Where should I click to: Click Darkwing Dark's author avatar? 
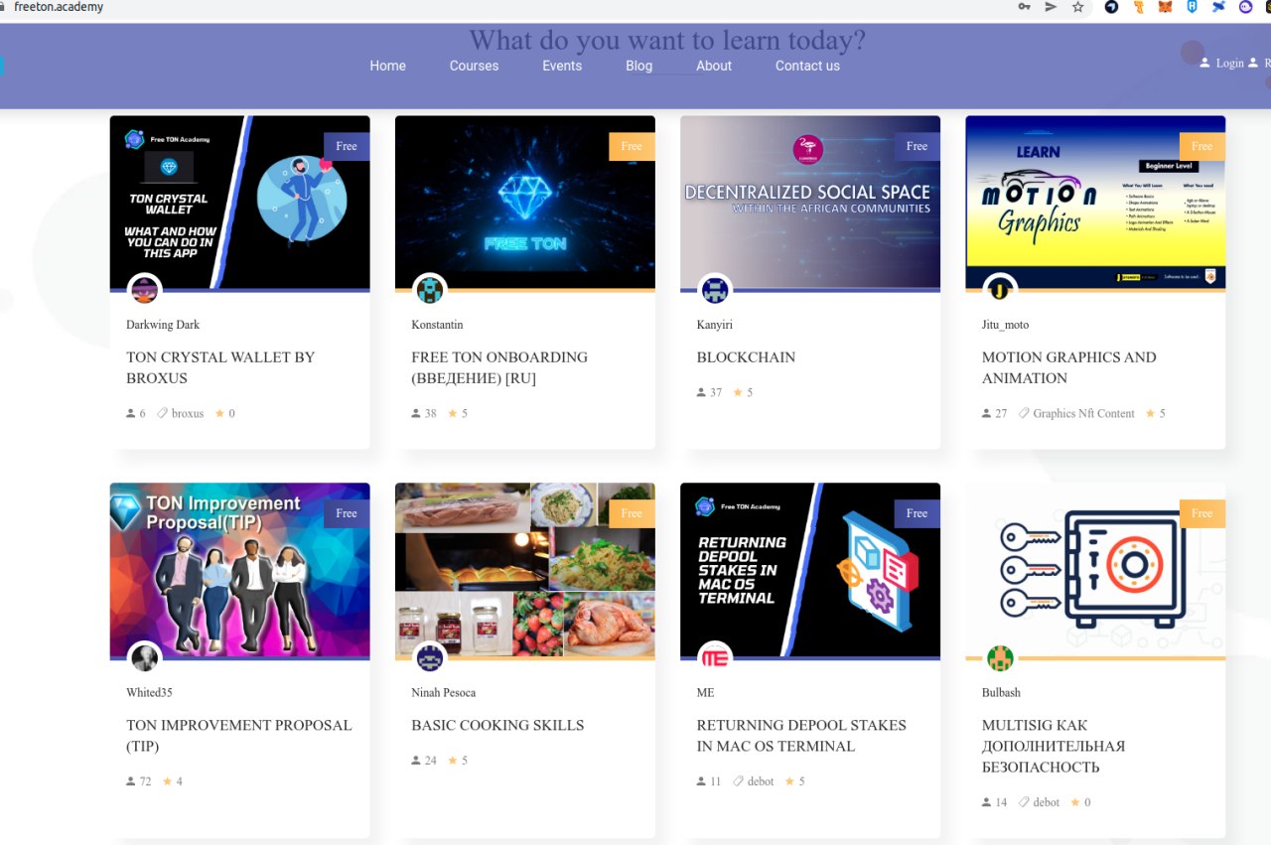145,290
